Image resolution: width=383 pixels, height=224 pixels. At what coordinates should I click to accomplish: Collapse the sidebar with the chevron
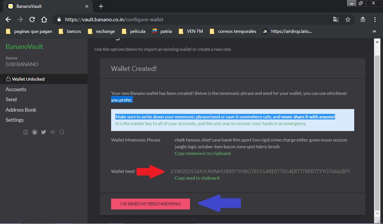click(x=83, y=120)
